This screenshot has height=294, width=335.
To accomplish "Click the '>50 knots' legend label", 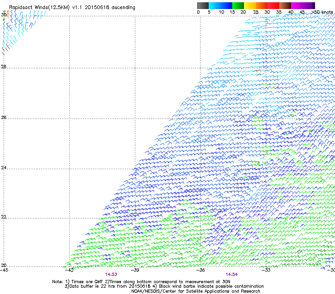I will 322,12.
